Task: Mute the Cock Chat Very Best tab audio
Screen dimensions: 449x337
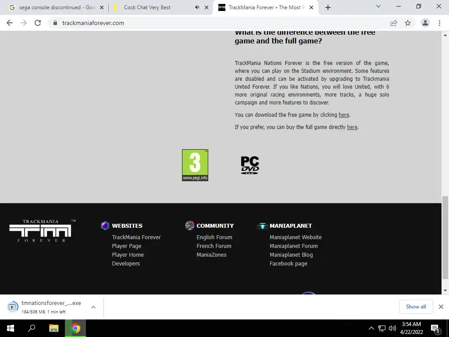Action: tap(197, 7)
